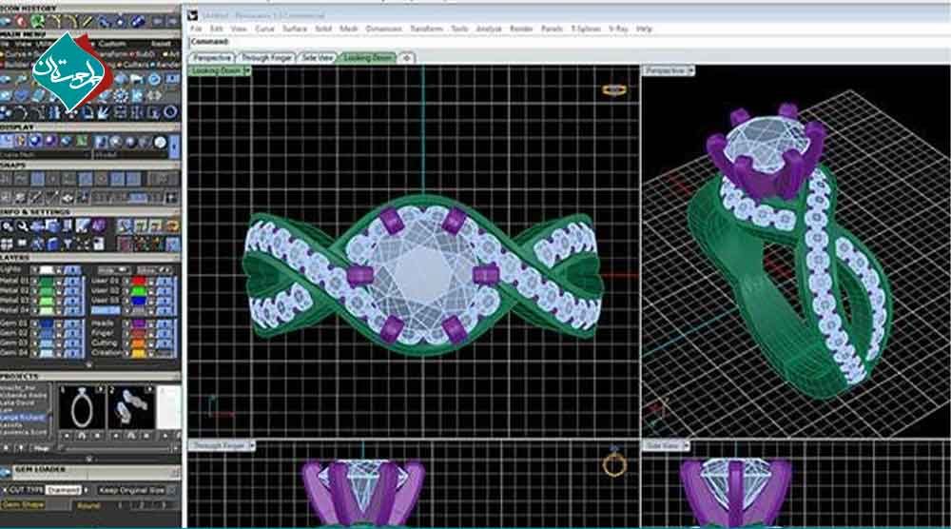Click the last icon in Info & Settings top row

point(172,226)
